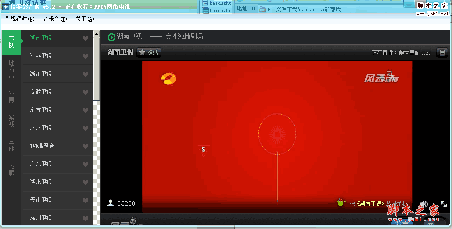This screenshot has width=452, height=229.
Task: Open the 影视频道 menu
Action: pos(19,19)
